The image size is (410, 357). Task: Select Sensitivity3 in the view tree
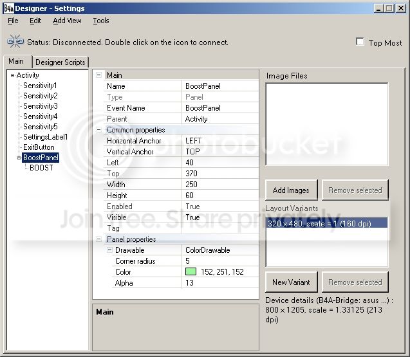point(41,106)
